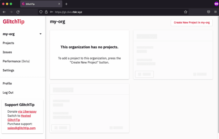Screen dimensions: 219x139
Task: Click the sales@glitchtip.com email link
Action: pos(22,128)
